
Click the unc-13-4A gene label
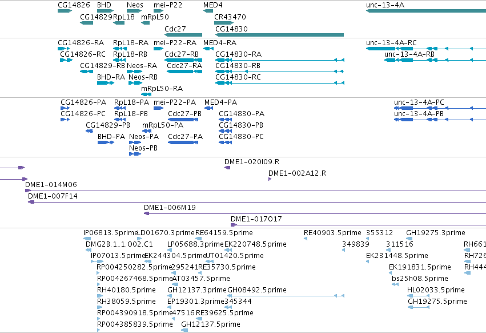[385, 5]
